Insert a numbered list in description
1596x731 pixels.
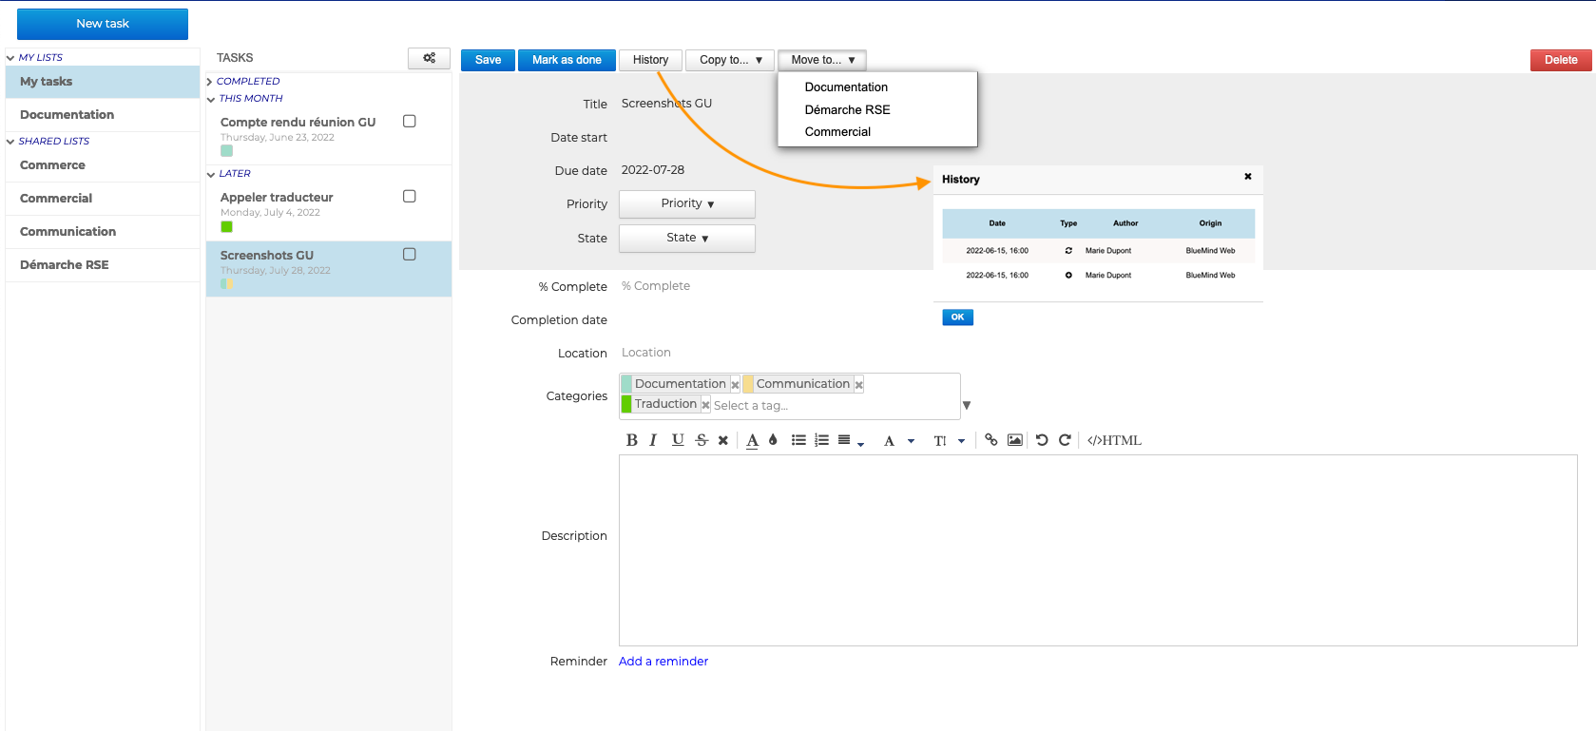pyautogui.click(x=821, y=440)
